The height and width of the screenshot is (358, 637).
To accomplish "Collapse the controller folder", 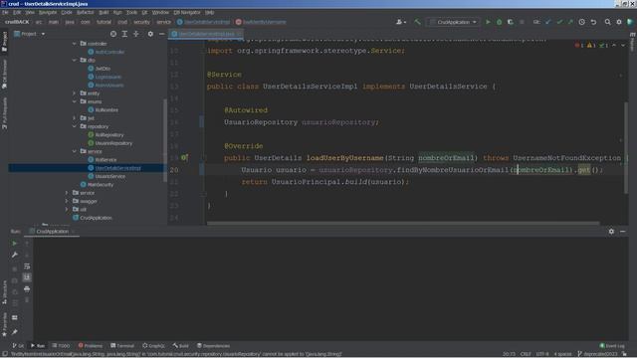I will coord(75,44).
